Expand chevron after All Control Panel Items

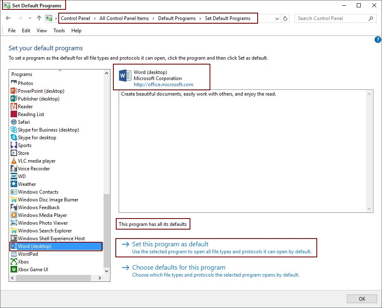coord(153,18)
